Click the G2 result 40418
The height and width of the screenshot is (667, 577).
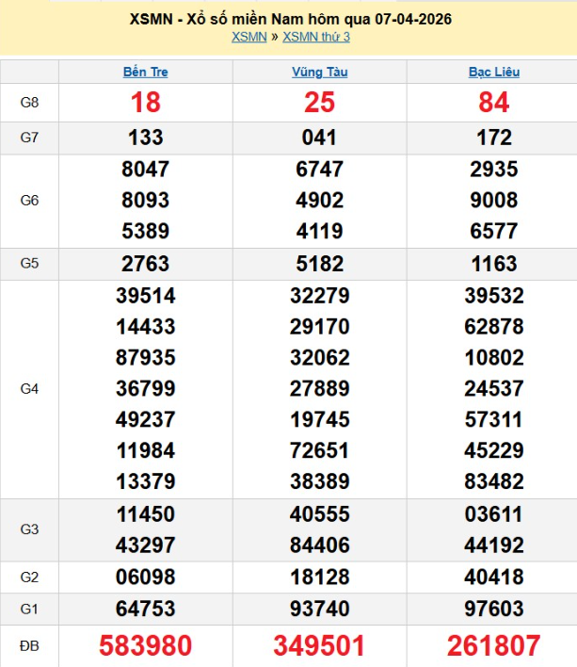493,576
